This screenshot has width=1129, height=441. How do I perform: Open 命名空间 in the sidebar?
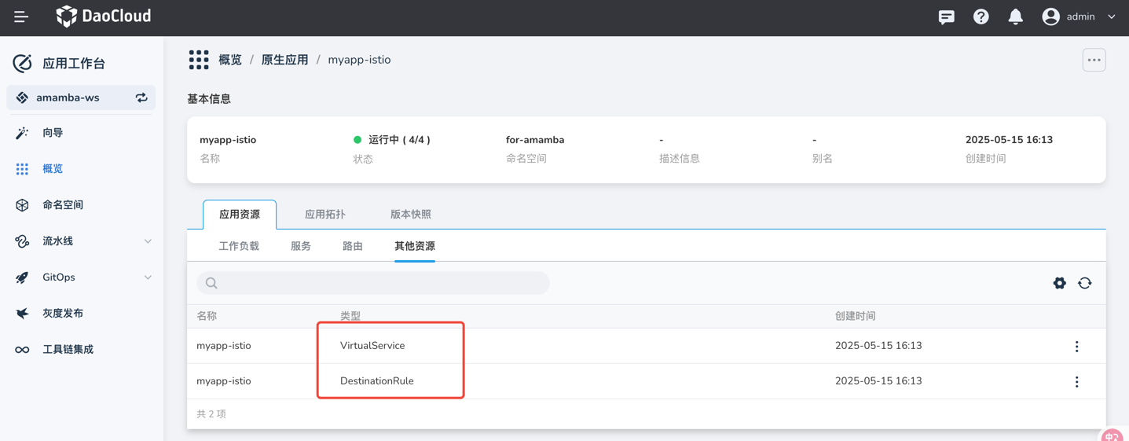tap(63, 205)
